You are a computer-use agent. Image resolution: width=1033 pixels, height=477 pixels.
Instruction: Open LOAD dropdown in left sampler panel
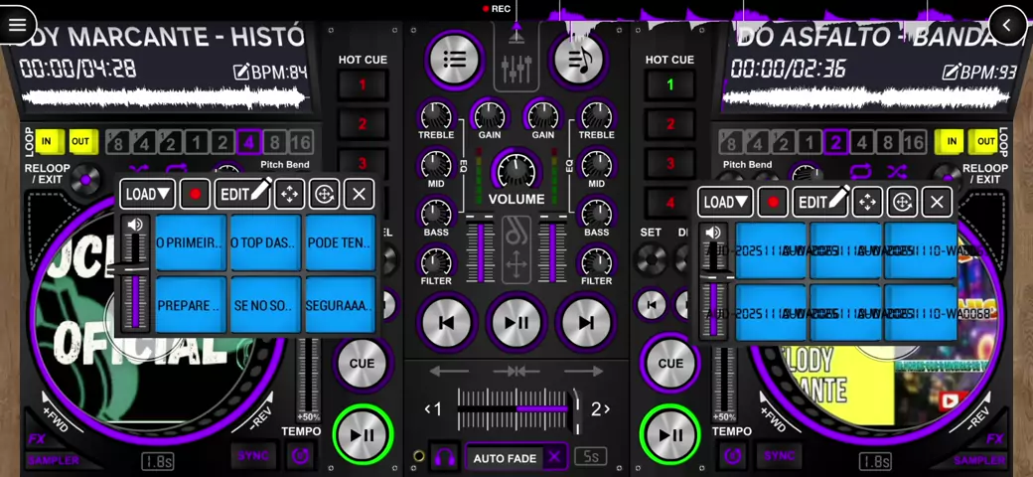tap(148, 194)
